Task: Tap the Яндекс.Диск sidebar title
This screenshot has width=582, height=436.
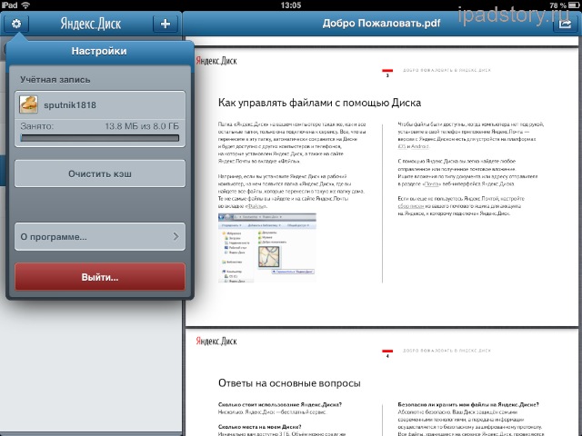Action: coord(91,24)
